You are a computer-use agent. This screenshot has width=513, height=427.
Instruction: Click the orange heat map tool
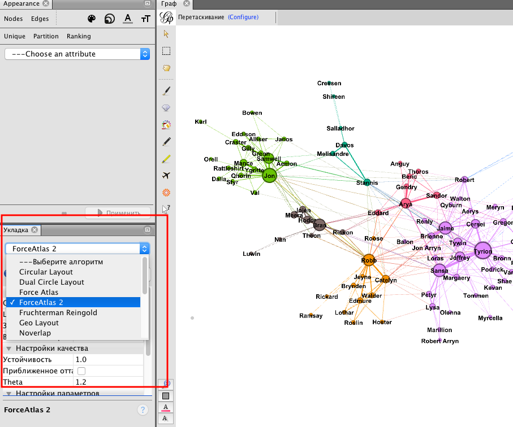[166, 193]
